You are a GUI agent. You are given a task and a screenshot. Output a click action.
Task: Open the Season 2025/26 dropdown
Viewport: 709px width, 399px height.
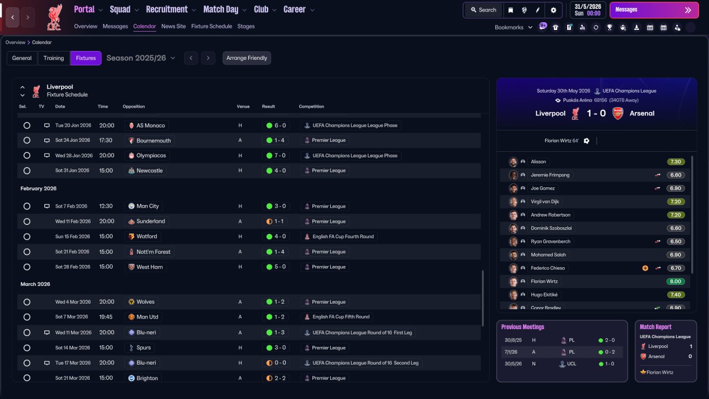pos(141,58)
